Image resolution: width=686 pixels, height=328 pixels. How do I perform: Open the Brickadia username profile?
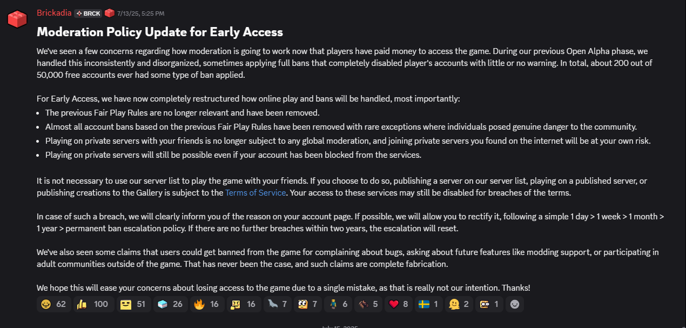click(x=54, y=12)
